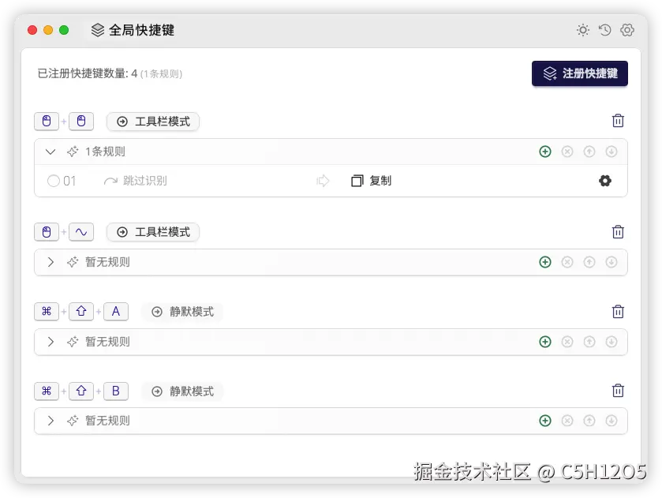662x498 pixels.
Task: Collapse the 1条规则 rule list
Action: (50, 152)
